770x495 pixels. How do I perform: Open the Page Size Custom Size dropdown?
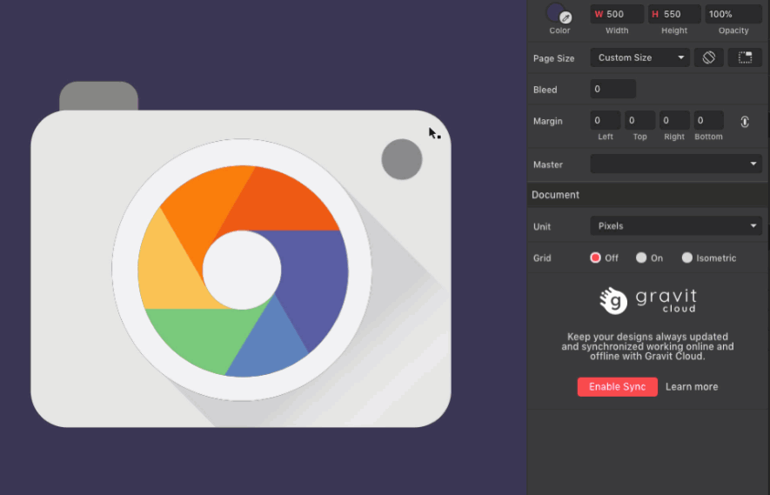click(x=639, y=57)
